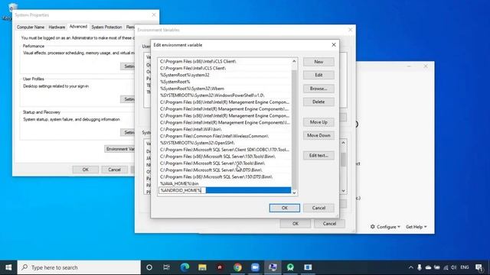This screenshot has height=275, width=490.
Task: Click New in Edit environment variable dialog
Action: (x=318, y=62)
